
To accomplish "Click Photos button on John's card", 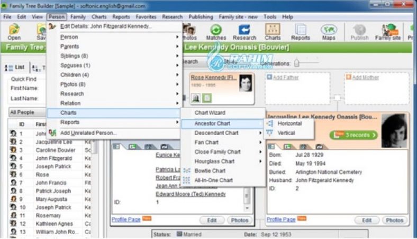I will coord(240,220).
